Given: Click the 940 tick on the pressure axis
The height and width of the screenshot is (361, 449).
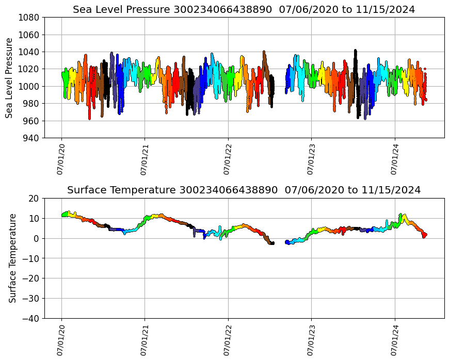Looking at the screenshot, I should point(31,138).
